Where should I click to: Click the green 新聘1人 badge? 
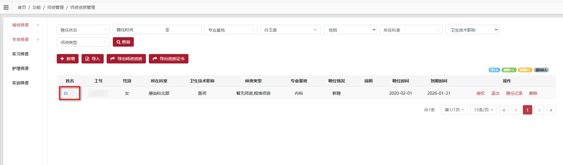509,70
